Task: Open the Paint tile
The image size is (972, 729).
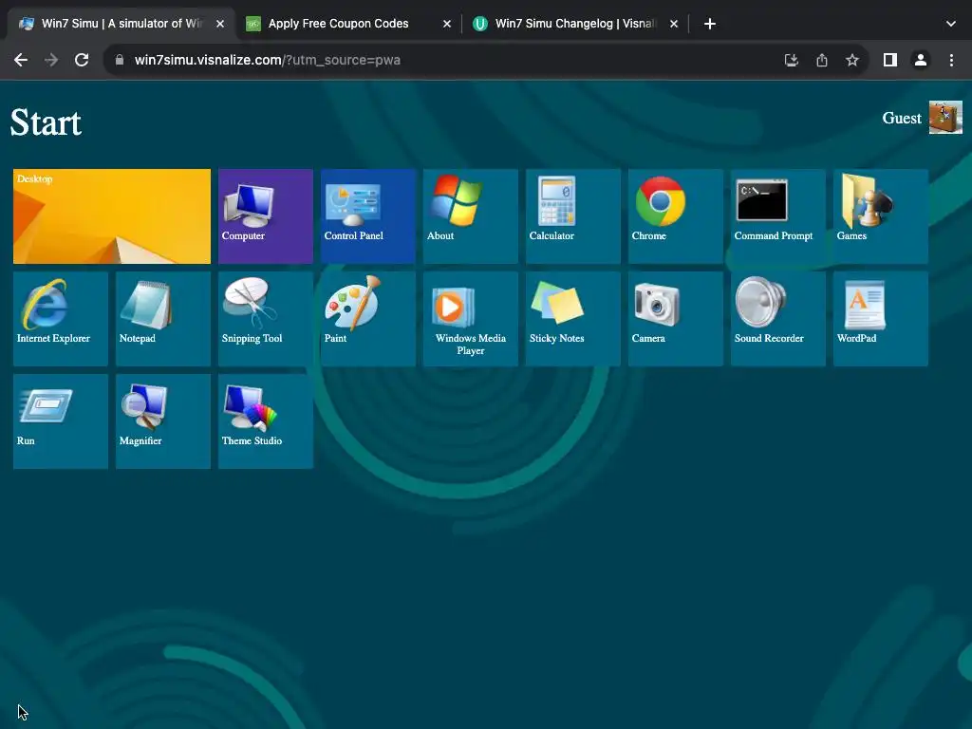Action: pos(368,319)
